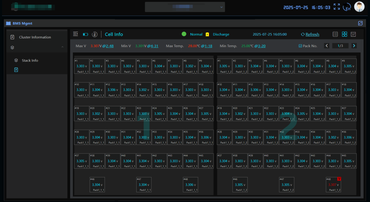Uncheck the Pack No. checkbox
370x202 pixels.
[x=300, y=46]
